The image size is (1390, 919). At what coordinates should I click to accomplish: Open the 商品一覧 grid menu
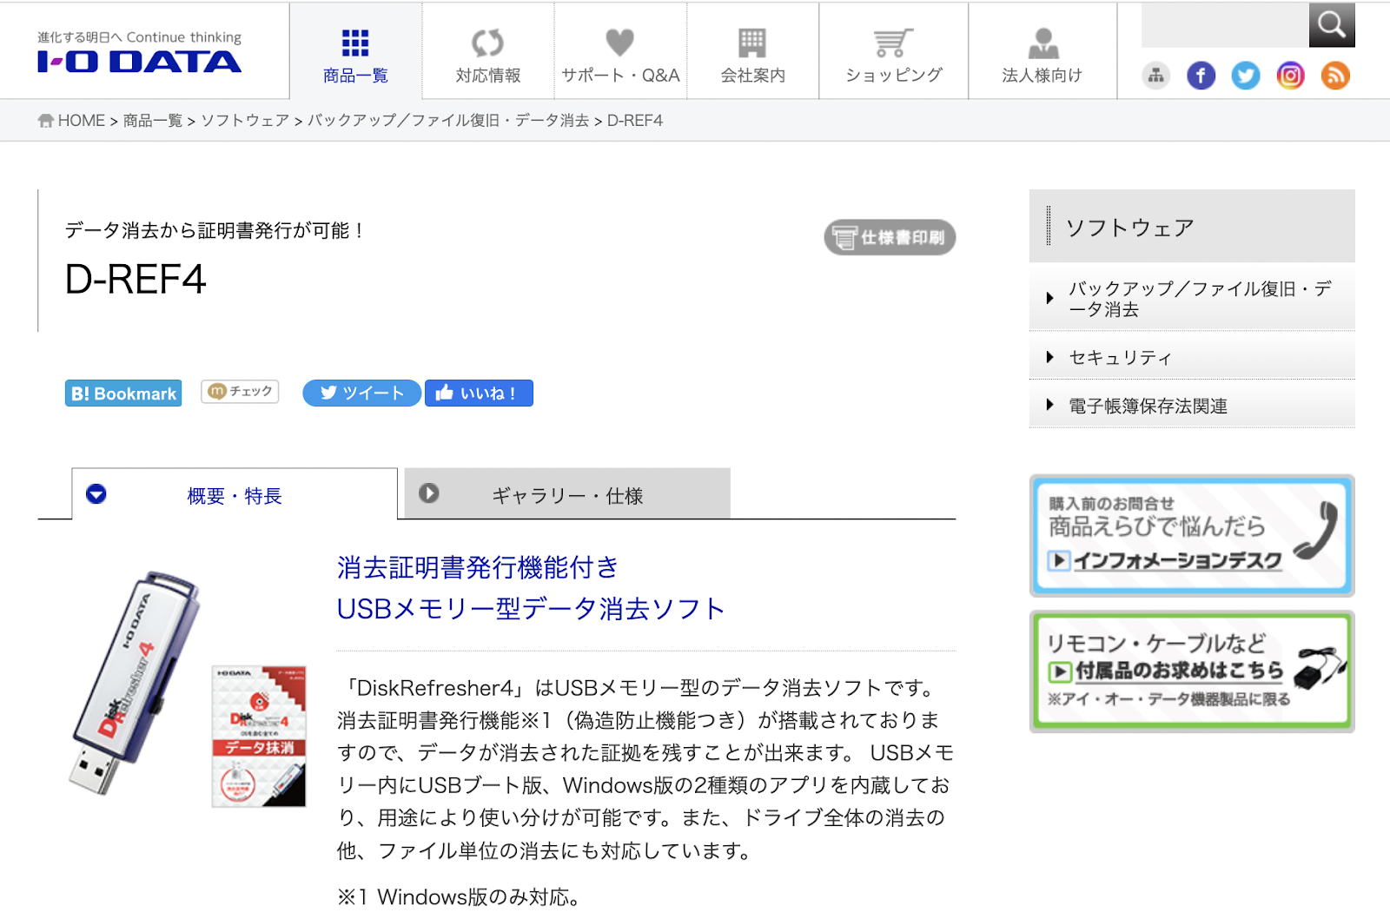355,52
